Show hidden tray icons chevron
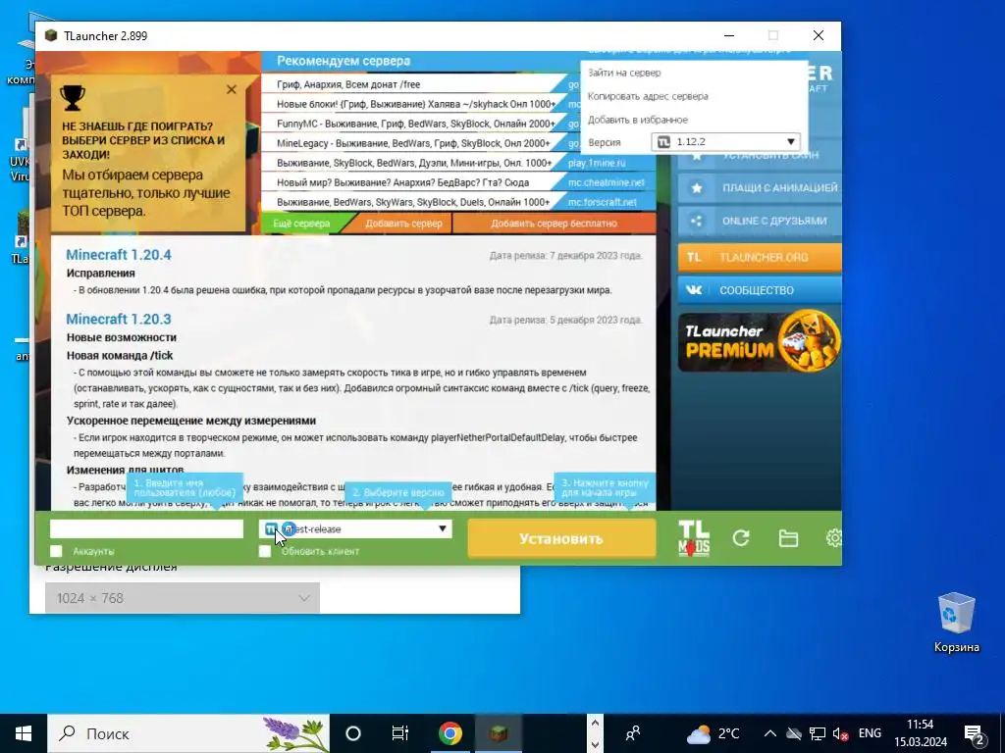The height and width of the screenshot is (753, 1005). point(770,733)
